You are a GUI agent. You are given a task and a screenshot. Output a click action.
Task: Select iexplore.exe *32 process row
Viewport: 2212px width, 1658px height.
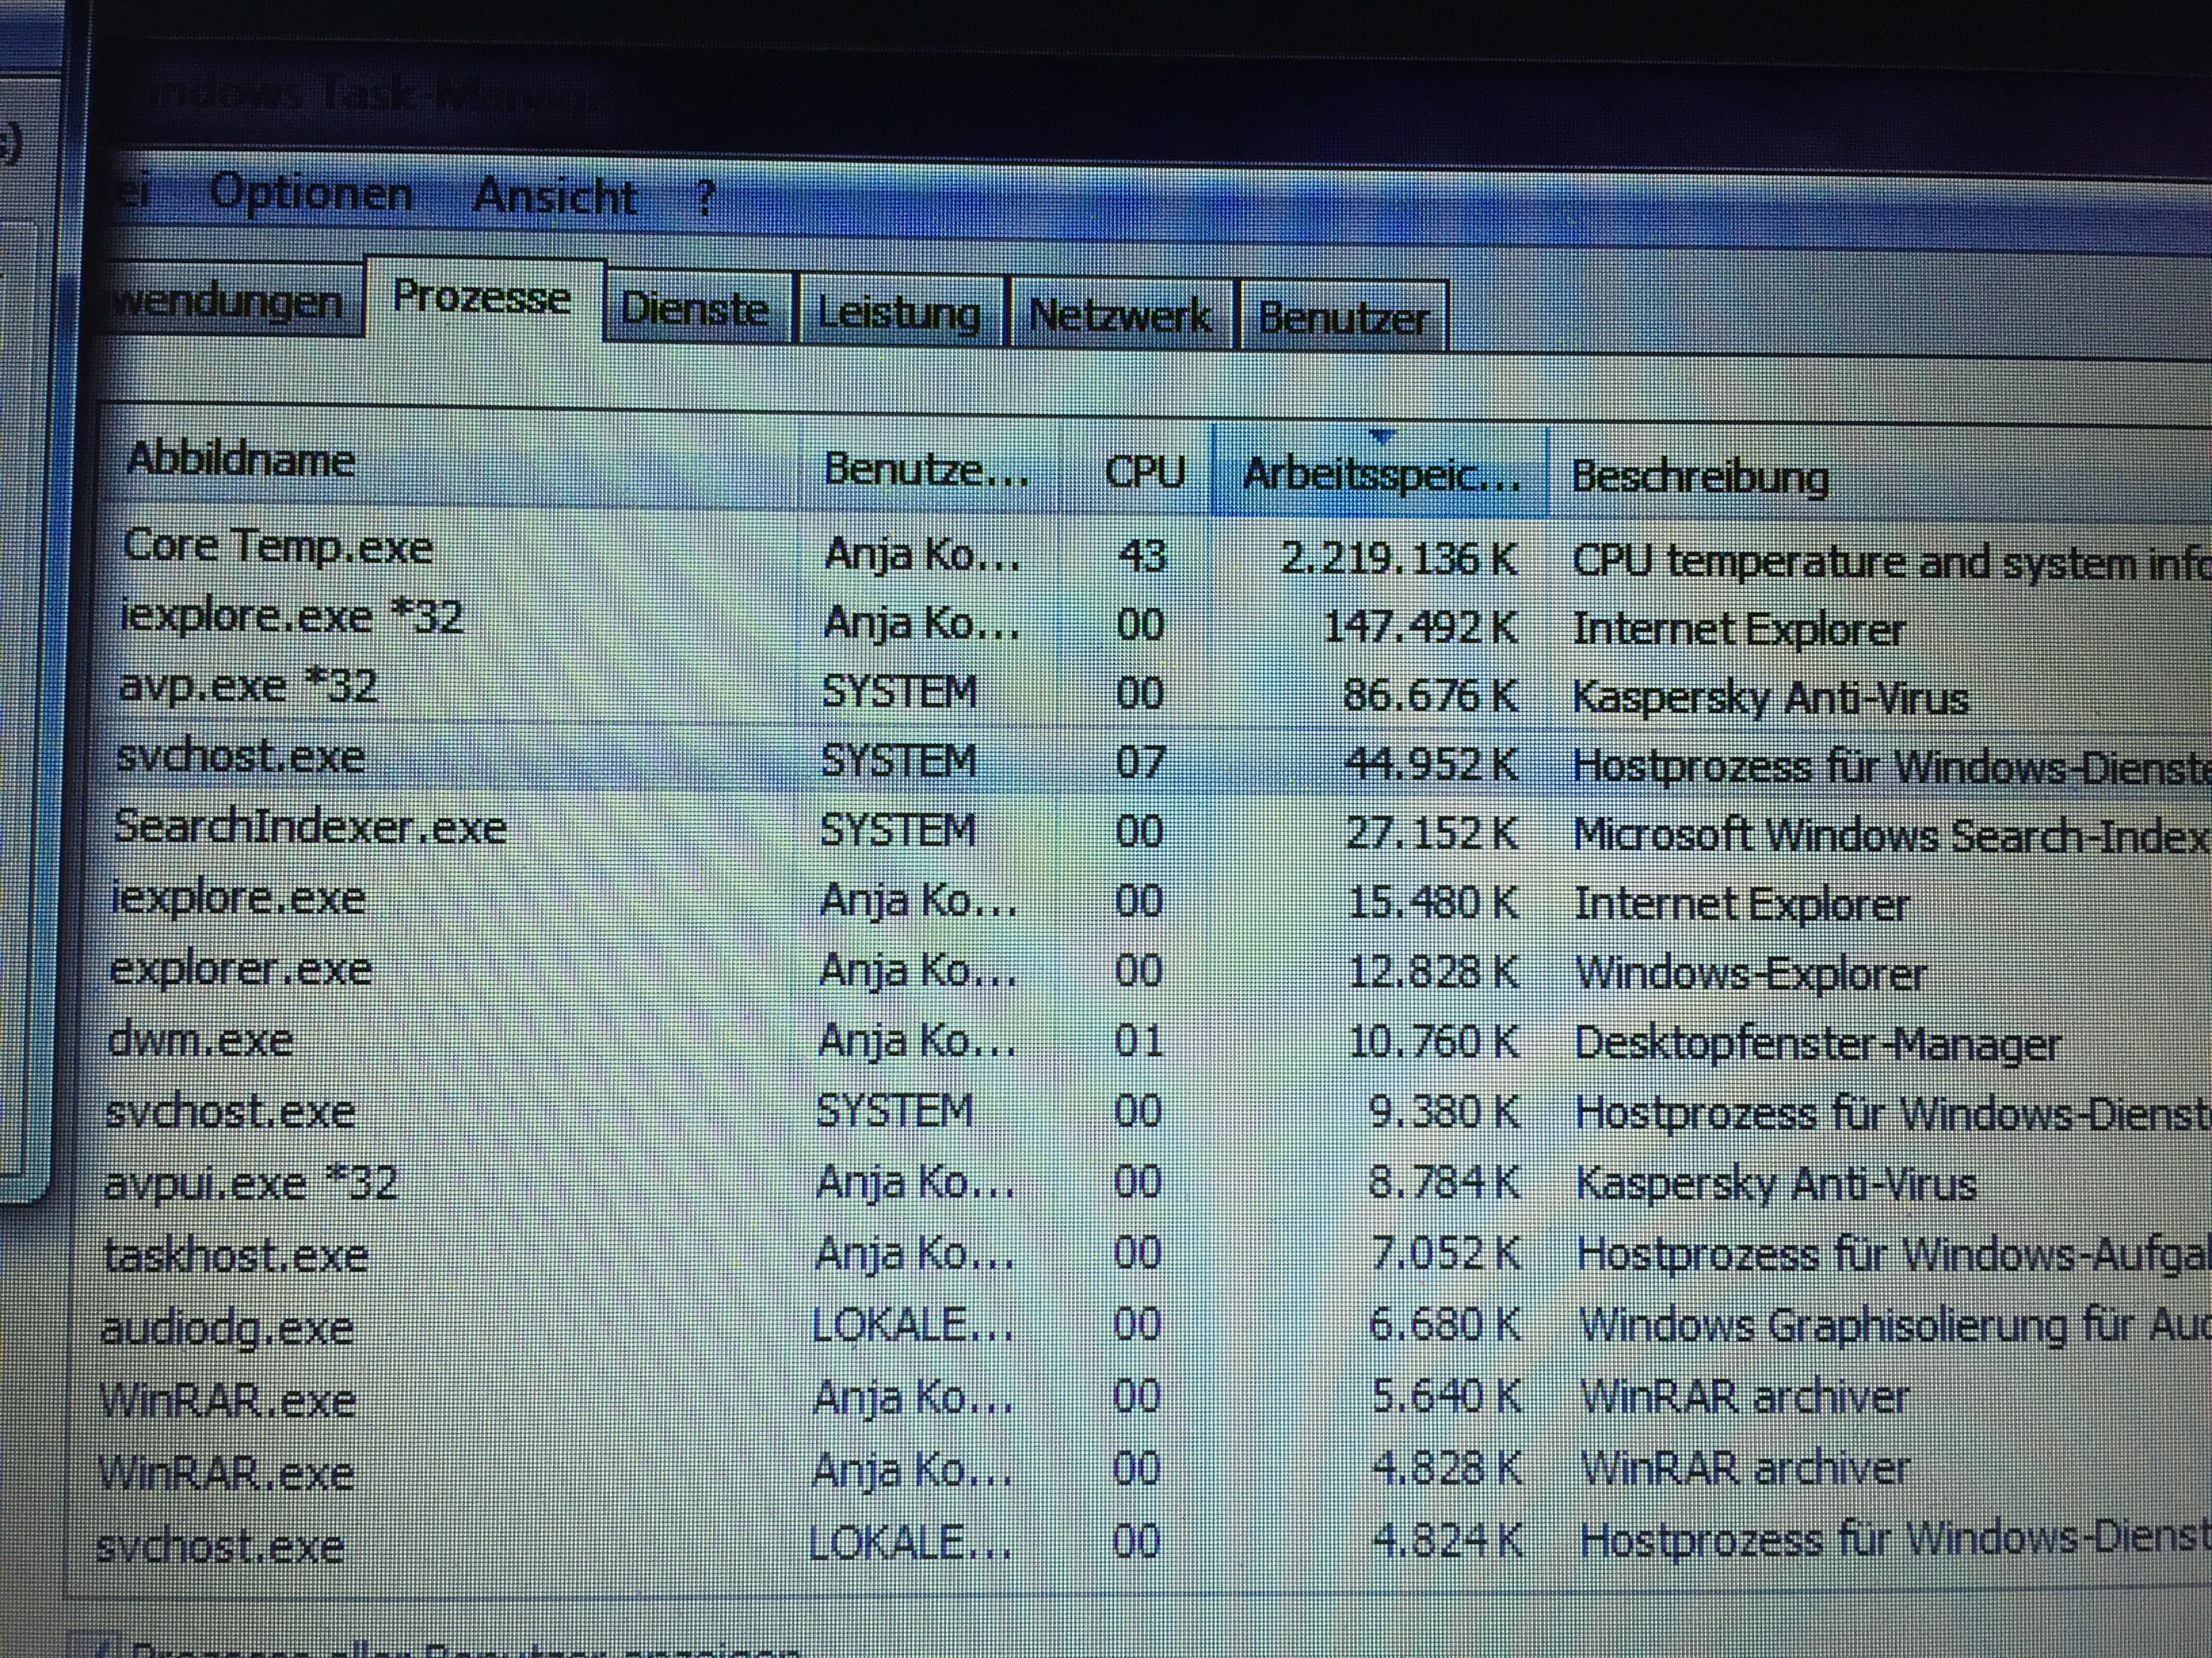[291, 616]
